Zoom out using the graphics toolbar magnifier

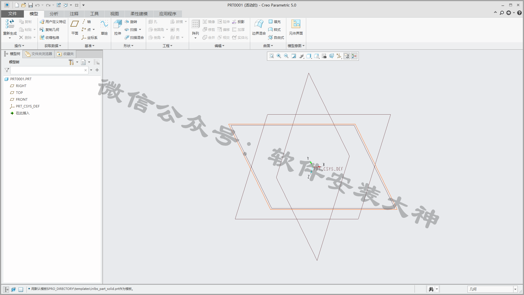[x=286, y=56]
